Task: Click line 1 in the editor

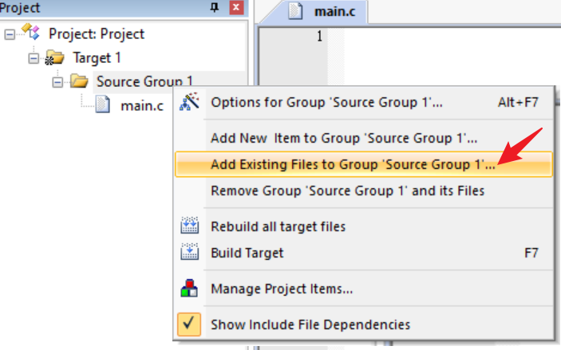Action: (x=447, y=36)
